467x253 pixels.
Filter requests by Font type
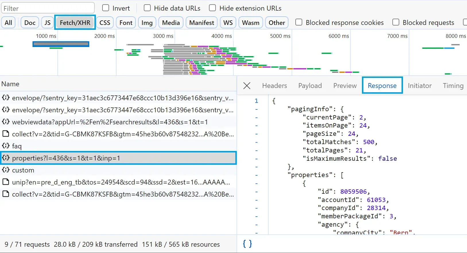126,23
